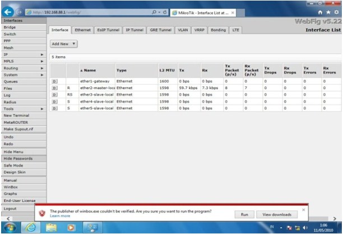
Task: Open Log in the sidebar menu
Action: pos(24,95)
